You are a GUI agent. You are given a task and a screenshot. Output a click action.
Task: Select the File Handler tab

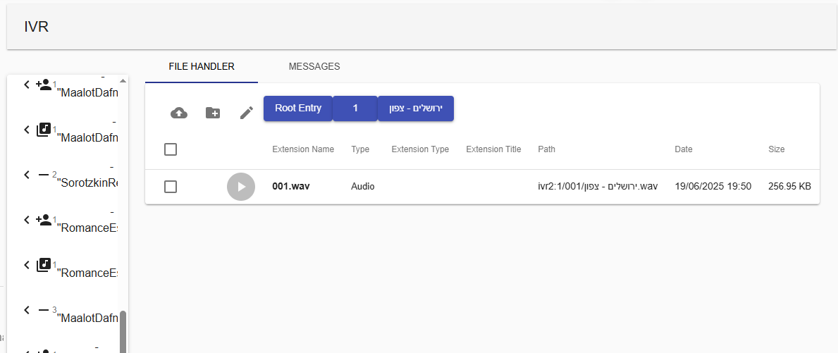point(202,67)
